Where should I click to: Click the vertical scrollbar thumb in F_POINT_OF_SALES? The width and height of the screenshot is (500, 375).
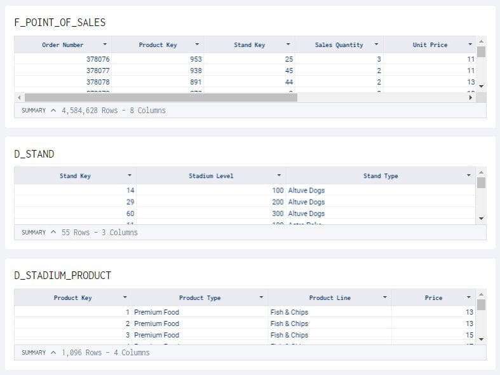point(481,51)
